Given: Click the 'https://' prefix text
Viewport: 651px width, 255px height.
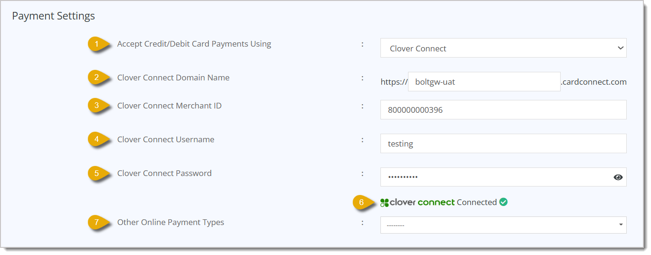Looking at the screenshot, I should click(x=394, y=82).
